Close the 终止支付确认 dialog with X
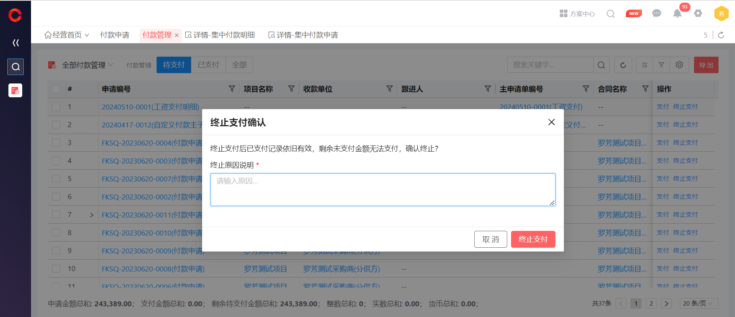 [551, 122]
